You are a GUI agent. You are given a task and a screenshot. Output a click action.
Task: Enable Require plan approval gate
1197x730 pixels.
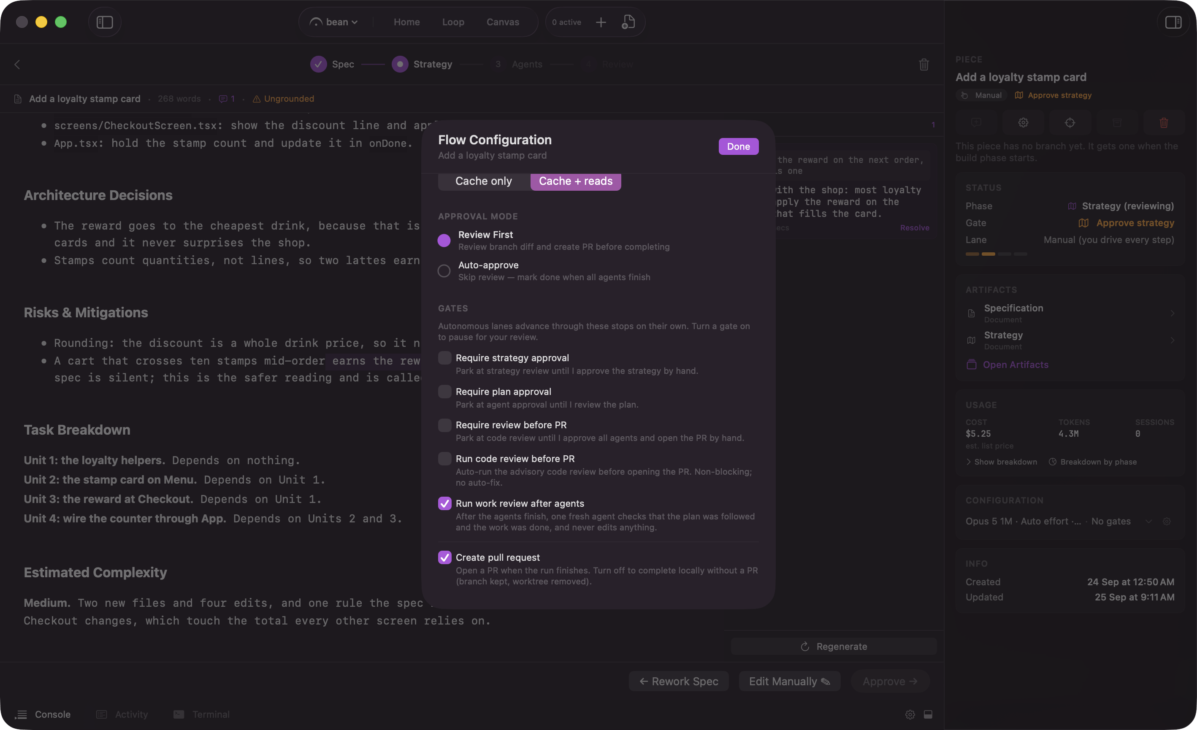coord(444,392)
